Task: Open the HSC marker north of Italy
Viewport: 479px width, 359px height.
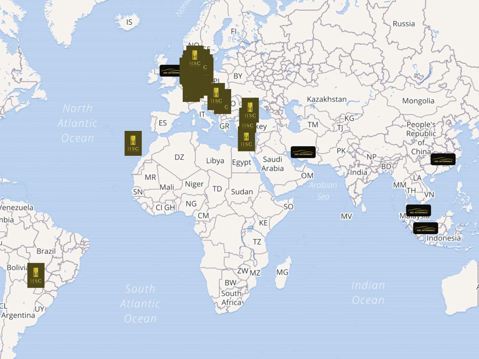Action: [x=216, y=96]
